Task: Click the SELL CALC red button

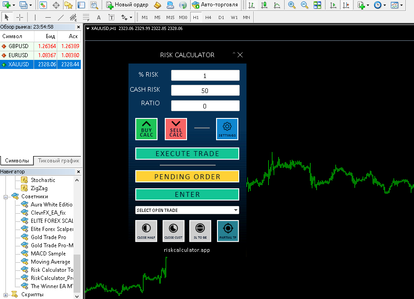Action: 176,129
